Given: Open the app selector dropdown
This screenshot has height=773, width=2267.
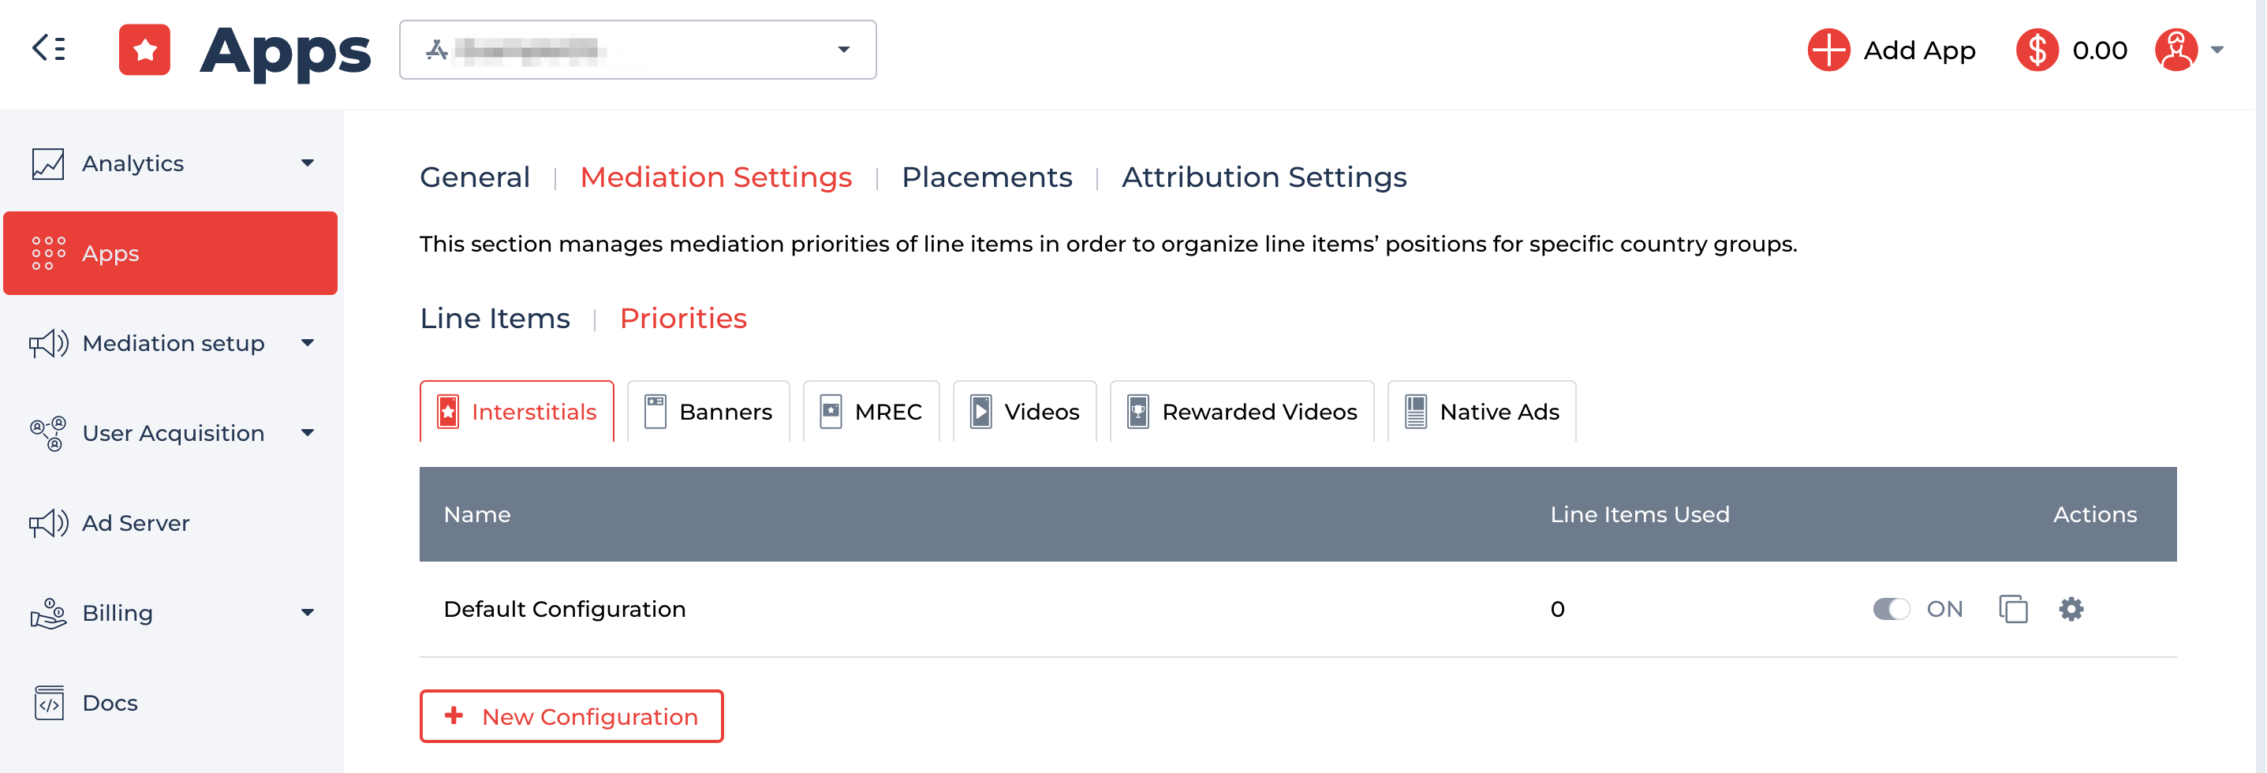Looking at the screenshot, I should click(x=637, y=50).
